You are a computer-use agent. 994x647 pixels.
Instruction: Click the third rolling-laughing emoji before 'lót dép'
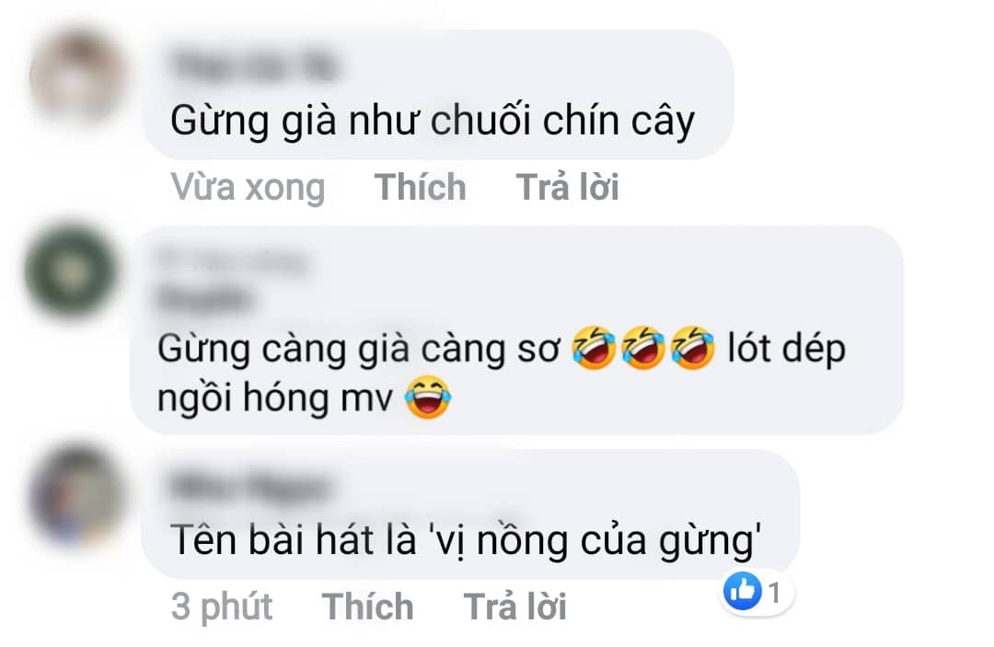coord(693,348)
